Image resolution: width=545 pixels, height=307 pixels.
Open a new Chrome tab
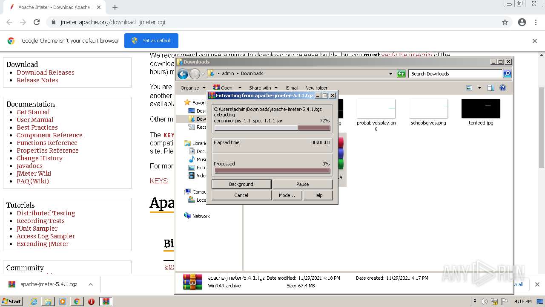(115, 7)
